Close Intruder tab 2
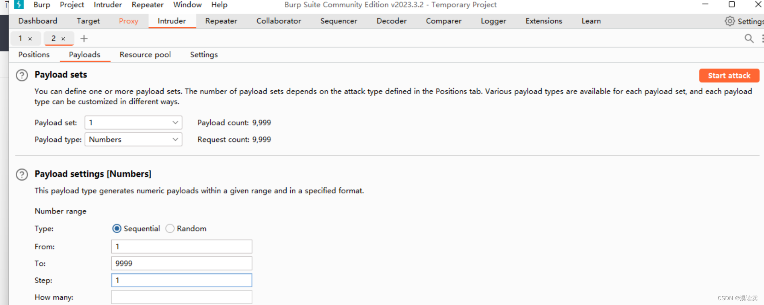 point(63,39)
